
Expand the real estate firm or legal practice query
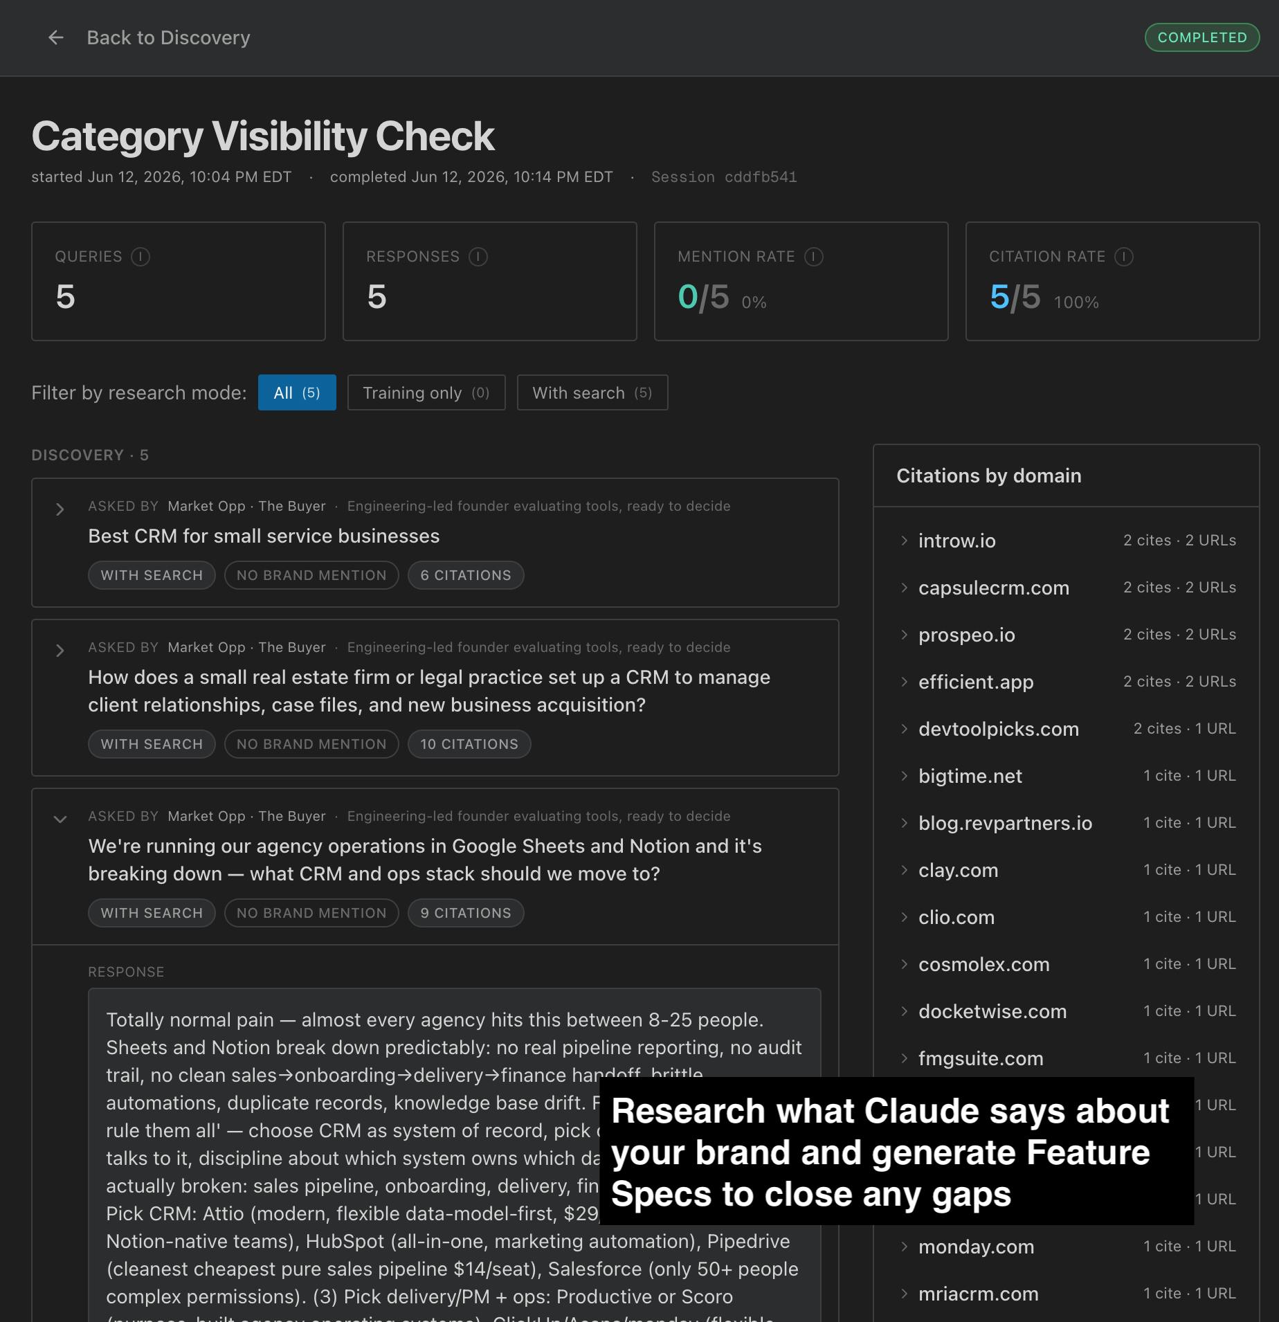60,651
